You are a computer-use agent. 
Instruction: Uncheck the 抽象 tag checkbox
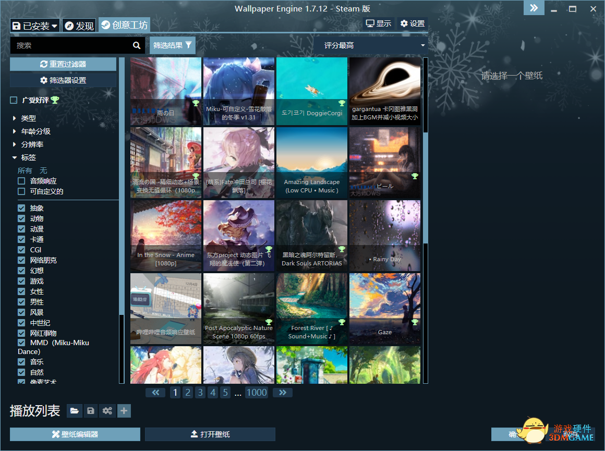click(21, 209)
